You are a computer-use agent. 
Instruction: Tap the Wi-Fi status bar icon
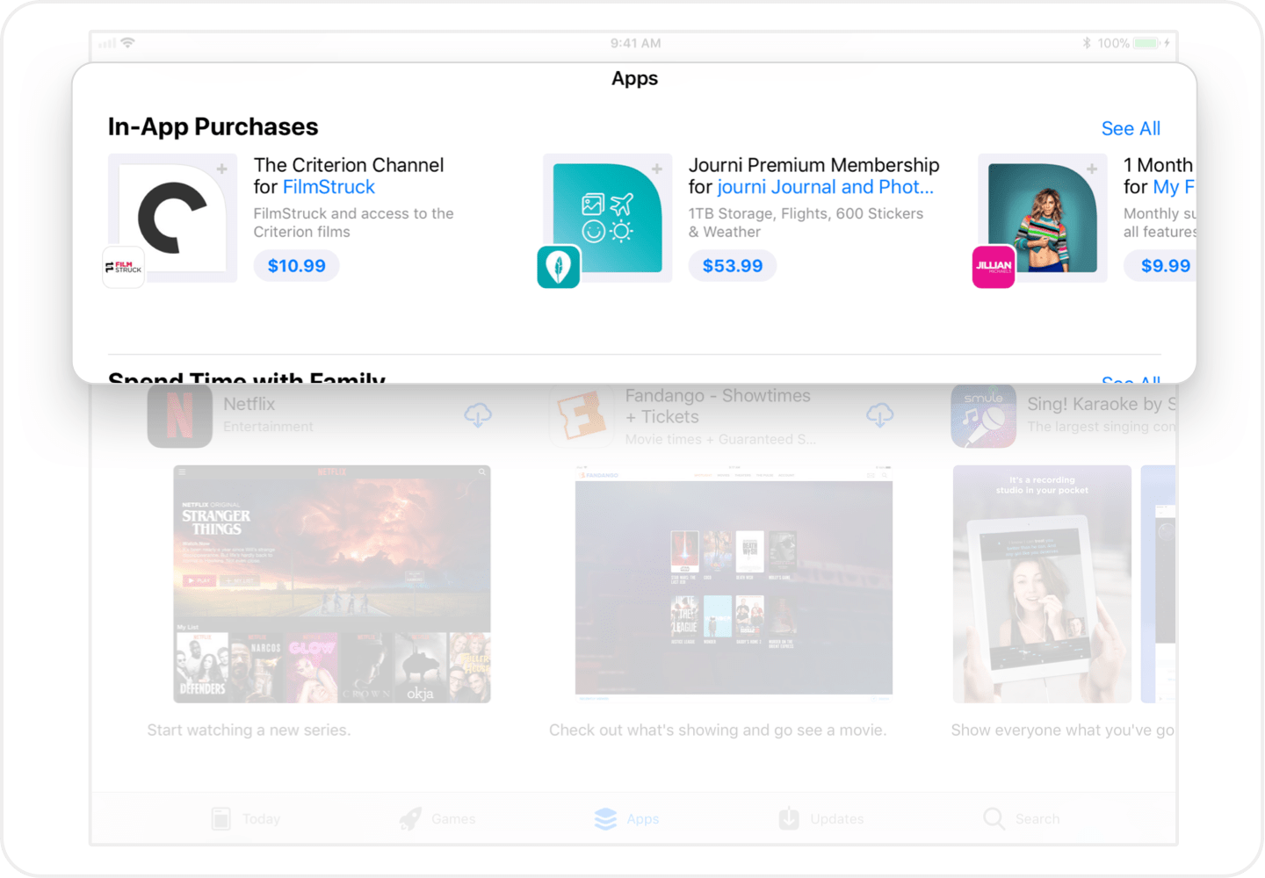tap(128, 43)
